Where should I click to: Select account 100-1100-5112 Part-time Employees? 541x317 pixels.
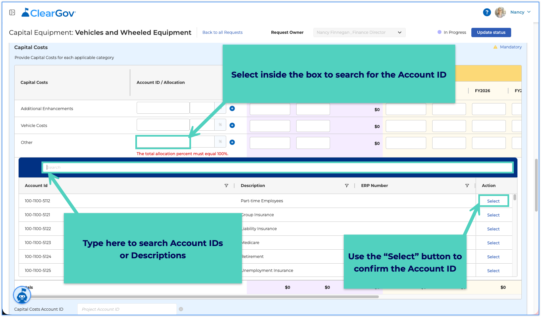[493, 201]
